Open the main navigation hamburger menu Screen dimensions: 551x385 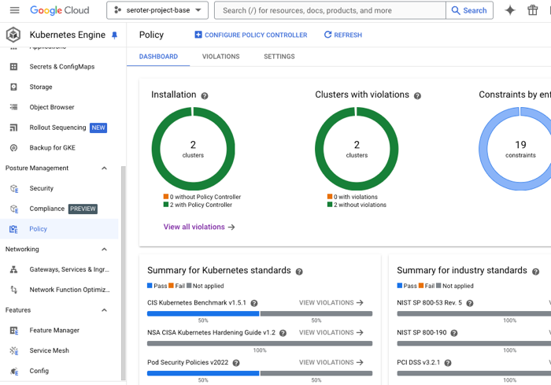14,10
